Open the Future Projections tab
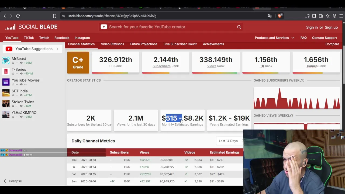 pos(144,44)
